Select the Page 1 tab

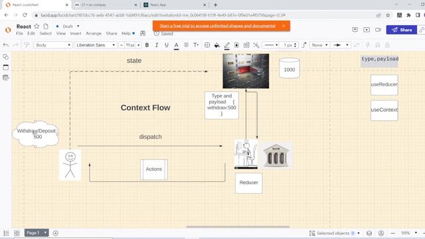click(x=33, y=233)
